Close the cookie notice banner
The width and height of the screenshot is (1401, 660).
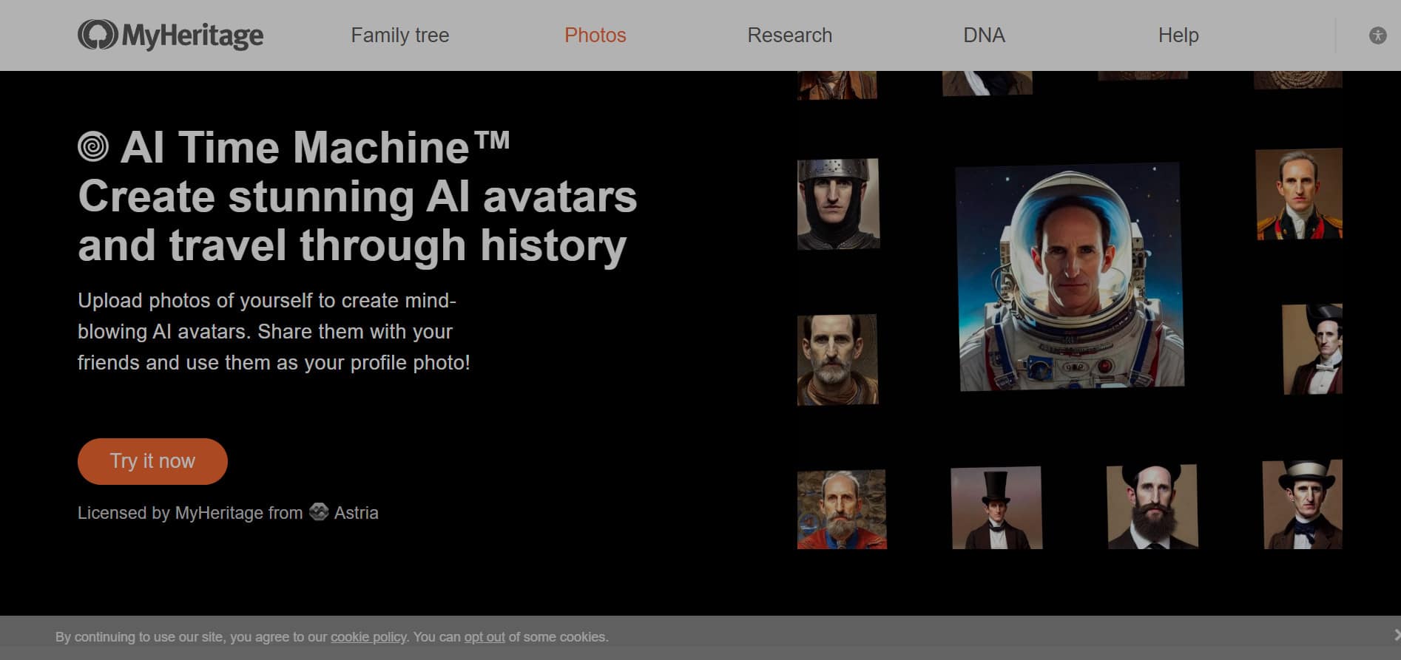(1396, 635)
